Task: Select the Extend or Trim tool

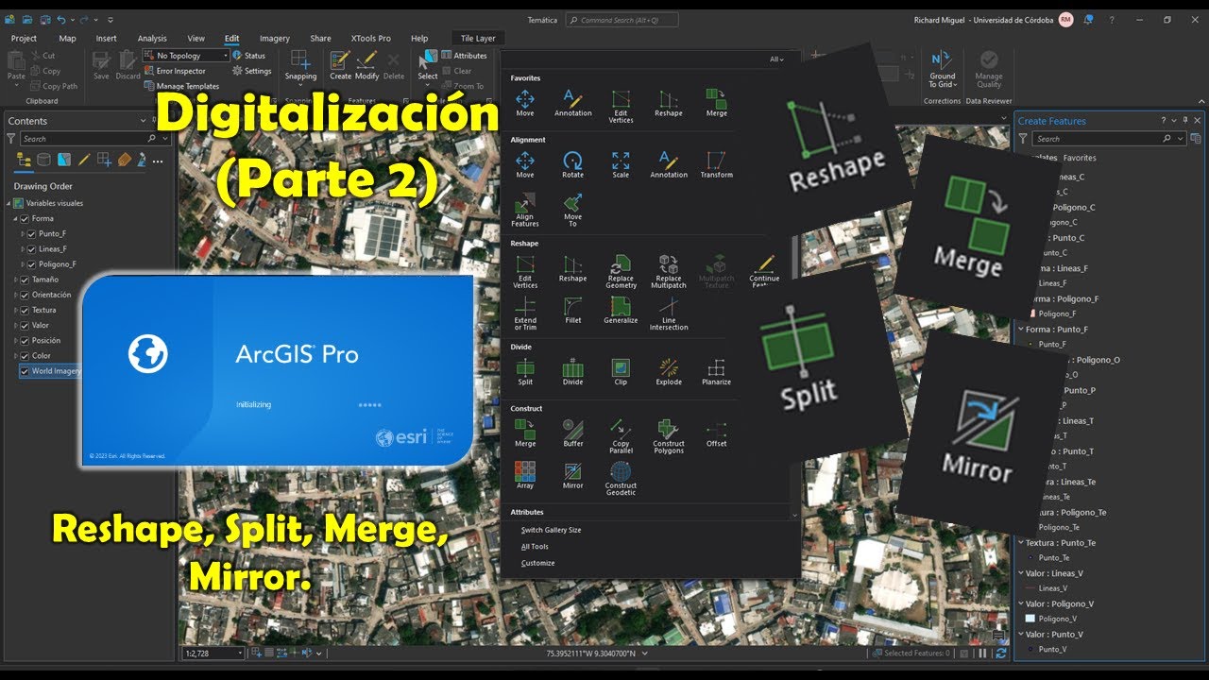Action: [525, 314]
